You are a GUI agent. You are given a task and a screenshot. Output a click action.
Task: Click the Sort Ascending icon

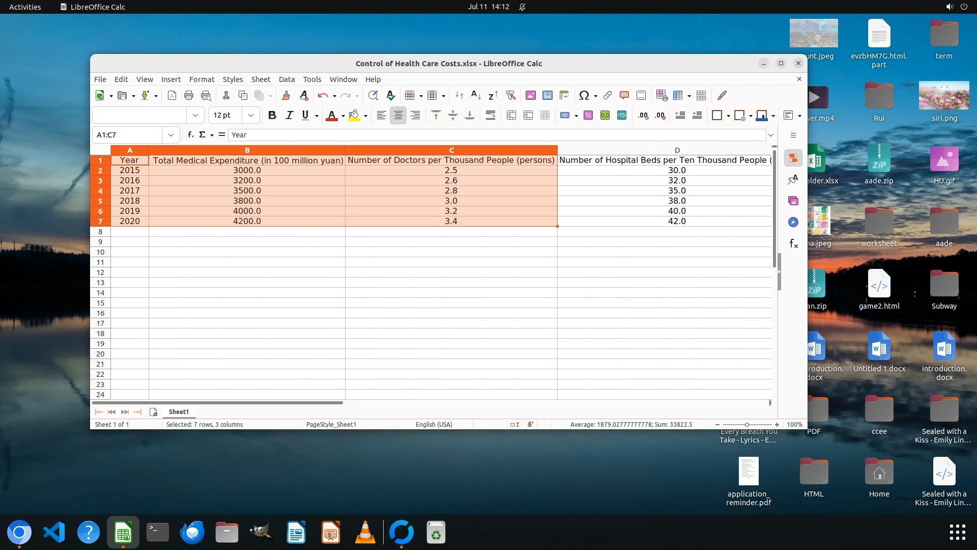476,95
